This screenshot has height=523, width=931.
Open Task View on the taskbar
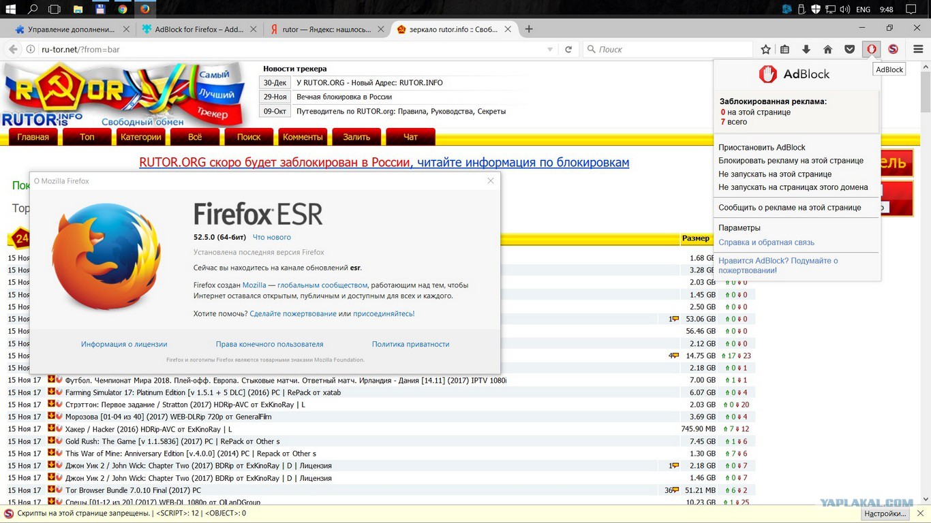pos(55,10)
